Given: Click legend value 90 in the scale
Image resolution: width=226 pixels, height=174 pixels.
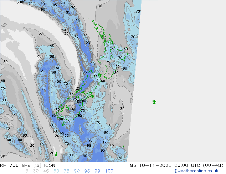Looking at the screenshot, I should 77,171.
